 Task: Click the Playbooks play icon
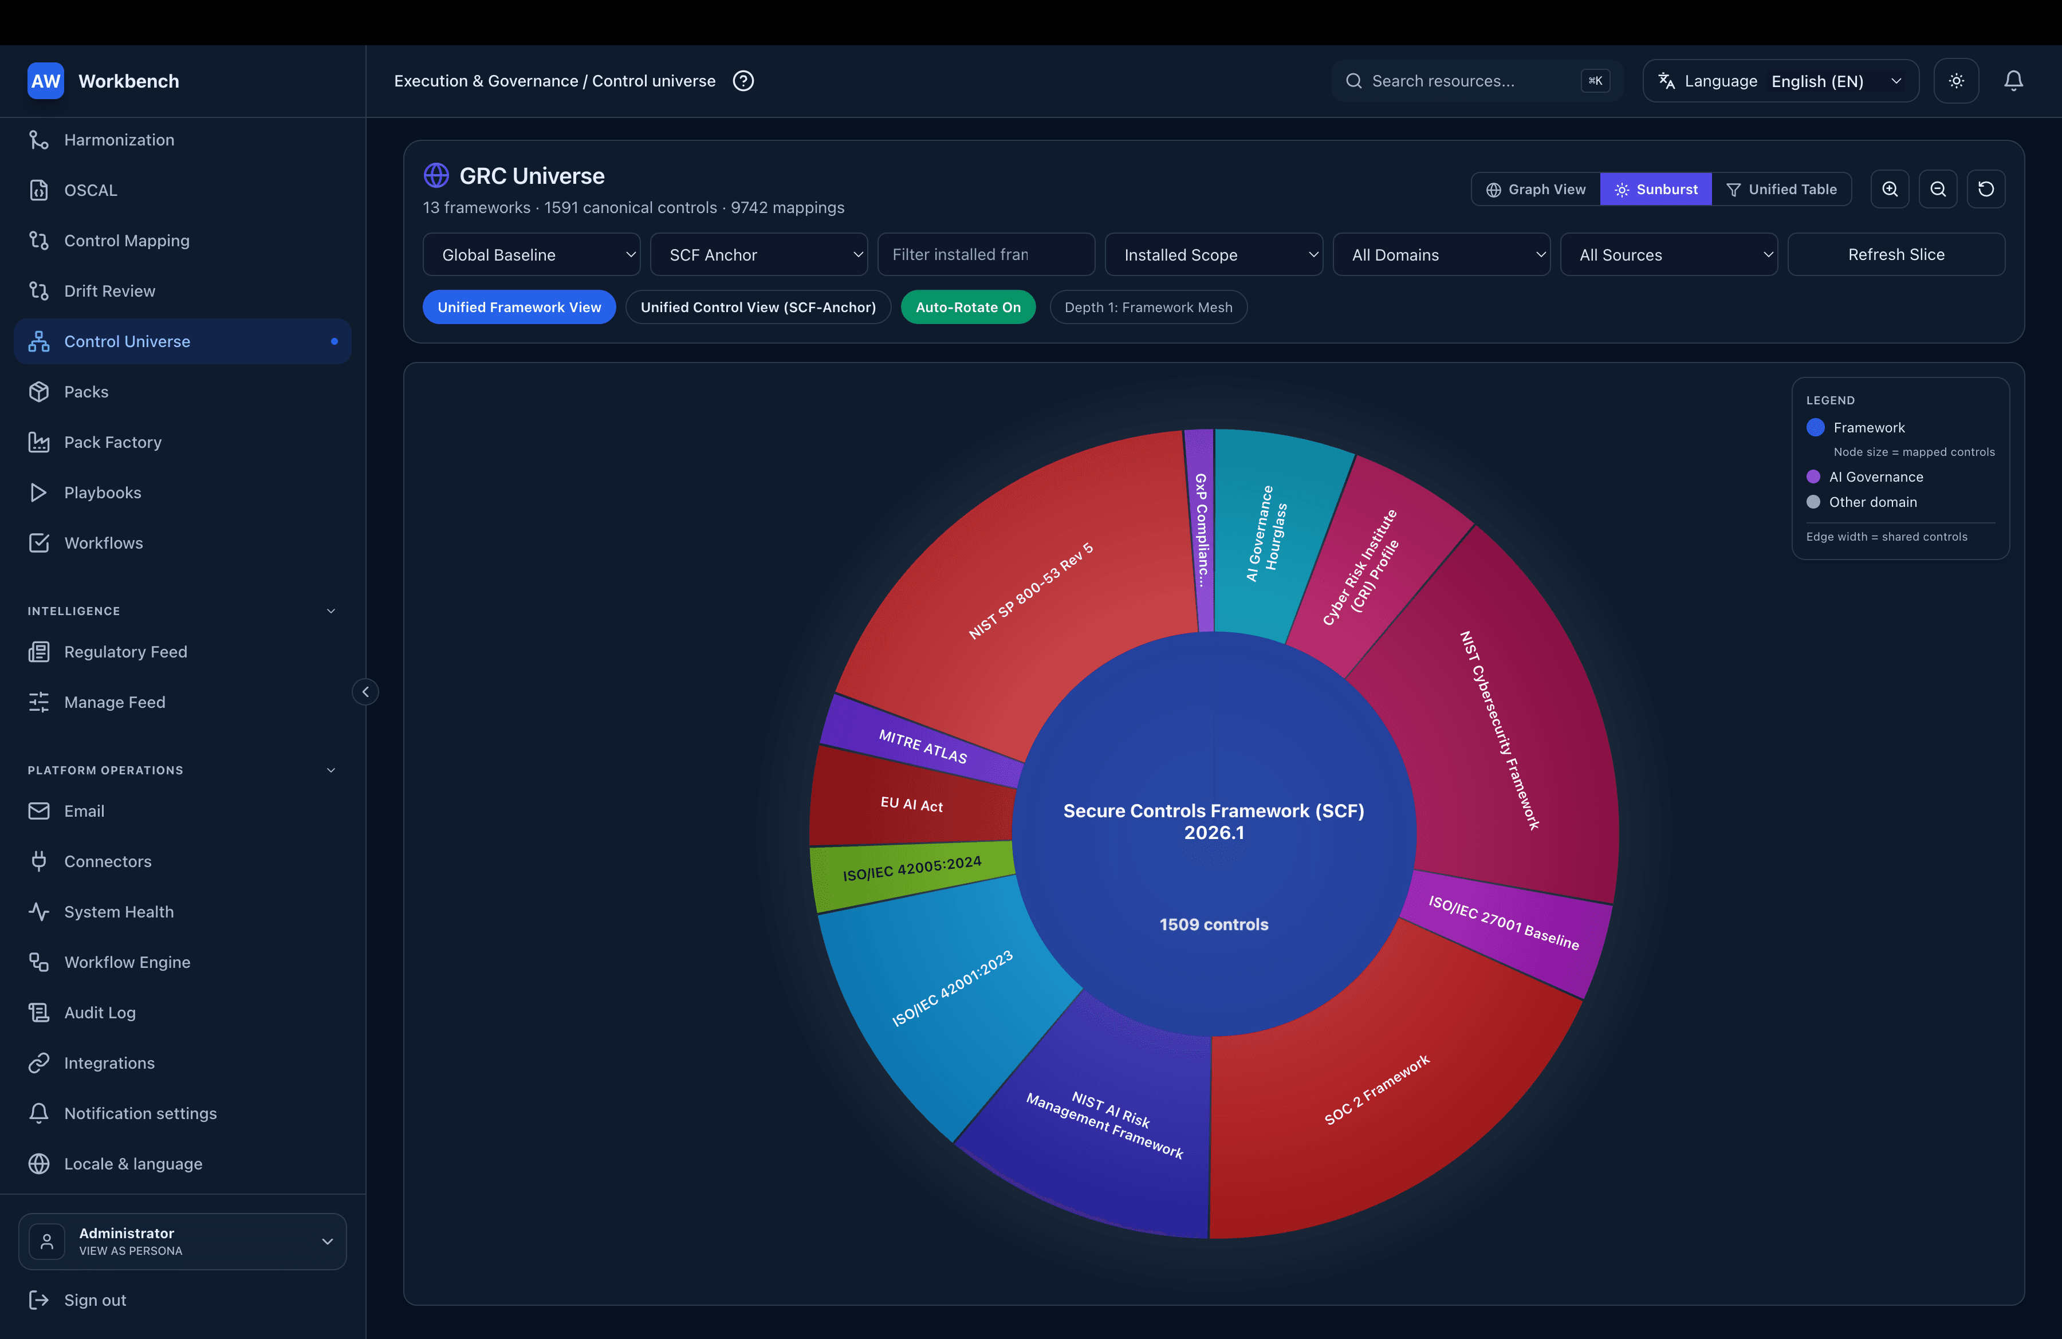tap(39, 493)
